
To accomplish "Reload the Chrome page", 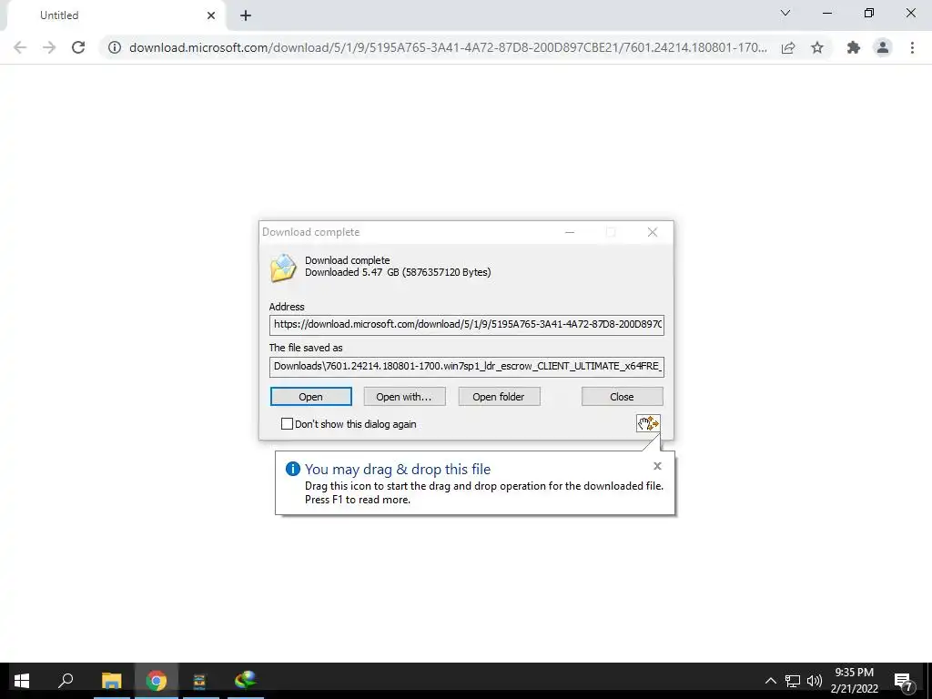I will pyautogui.click(x=78, y=47).
